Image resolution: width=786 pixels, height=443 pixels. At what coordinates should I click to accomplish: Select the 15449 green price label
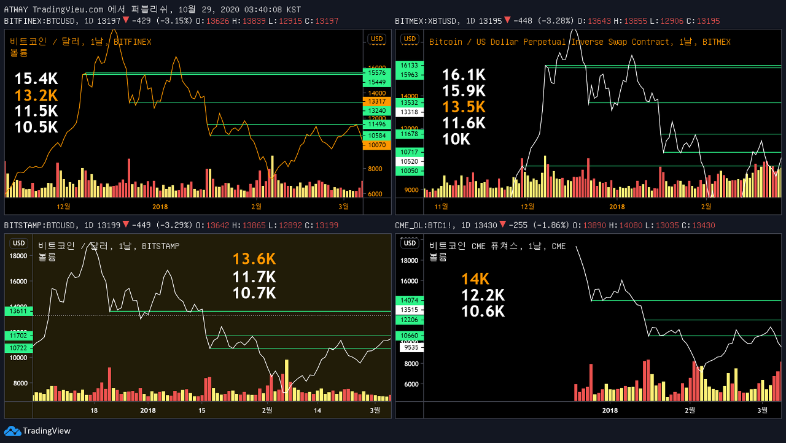(x=376, y=82)
